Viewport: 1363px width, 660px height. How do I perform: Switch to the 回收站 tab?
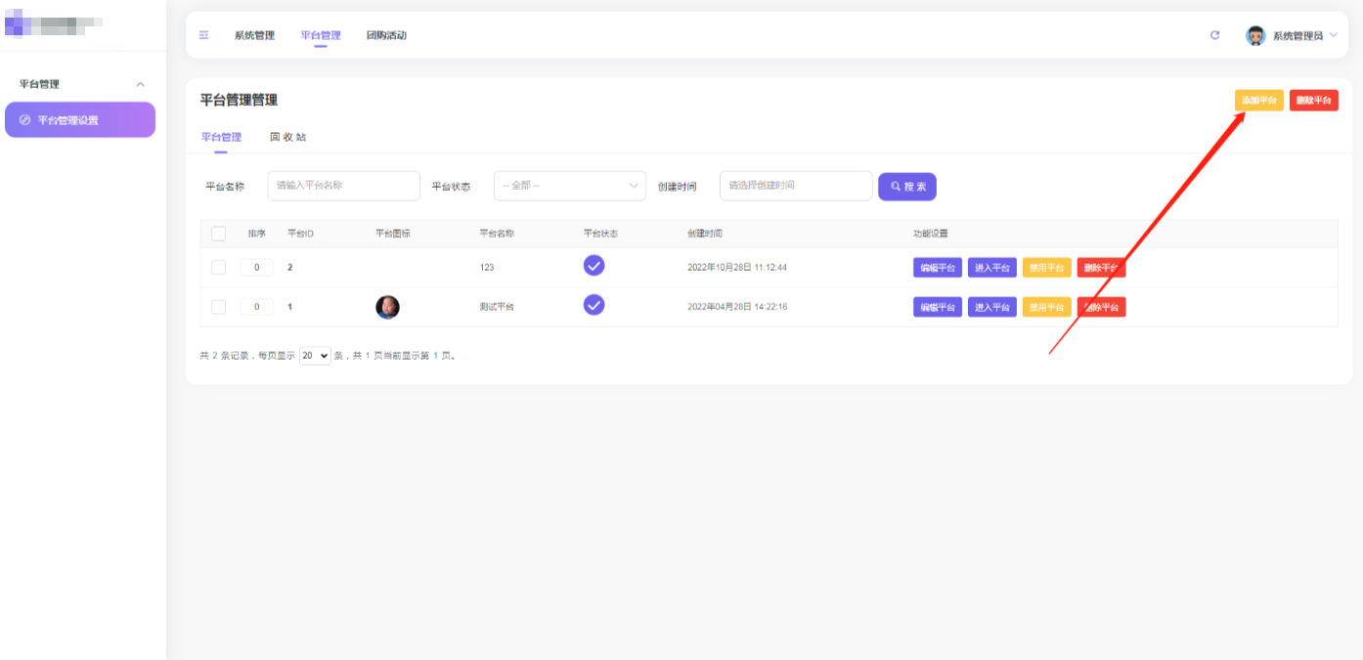click(287, 137)
